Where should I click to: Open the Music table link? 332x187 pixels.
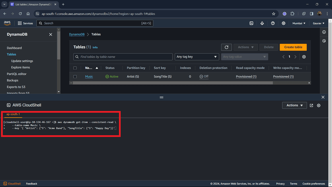[x=89, y=77]
